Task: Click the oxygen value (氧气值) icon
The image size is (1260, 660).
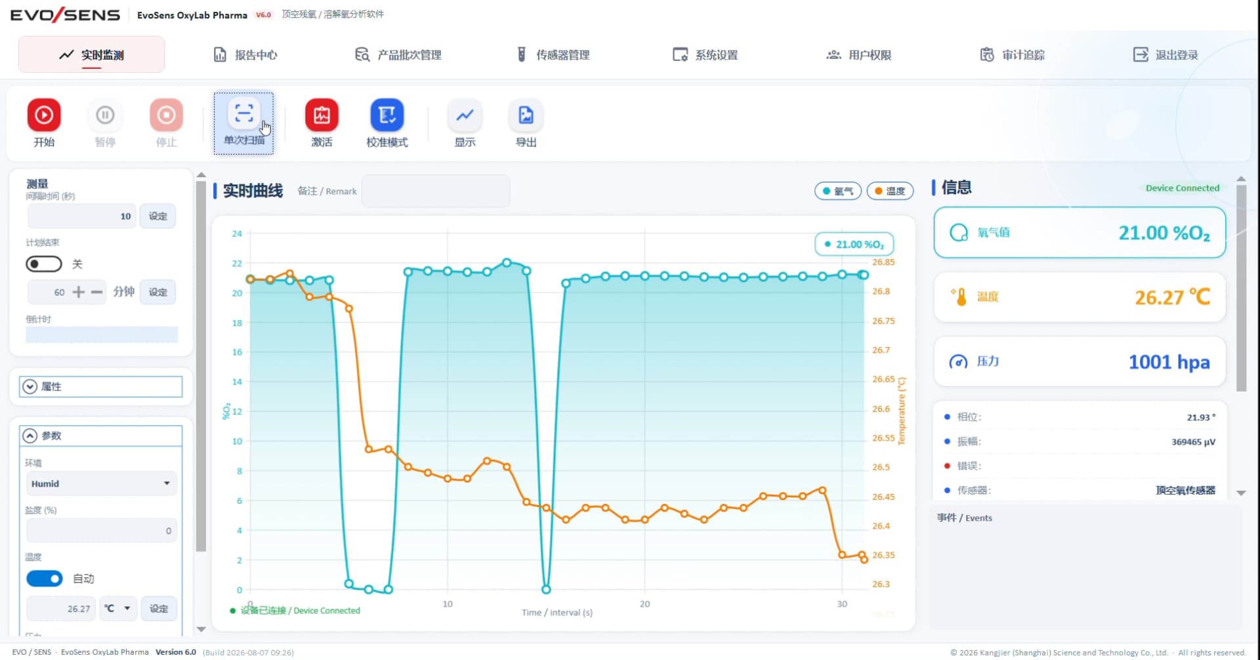Action: coord(959,232)
